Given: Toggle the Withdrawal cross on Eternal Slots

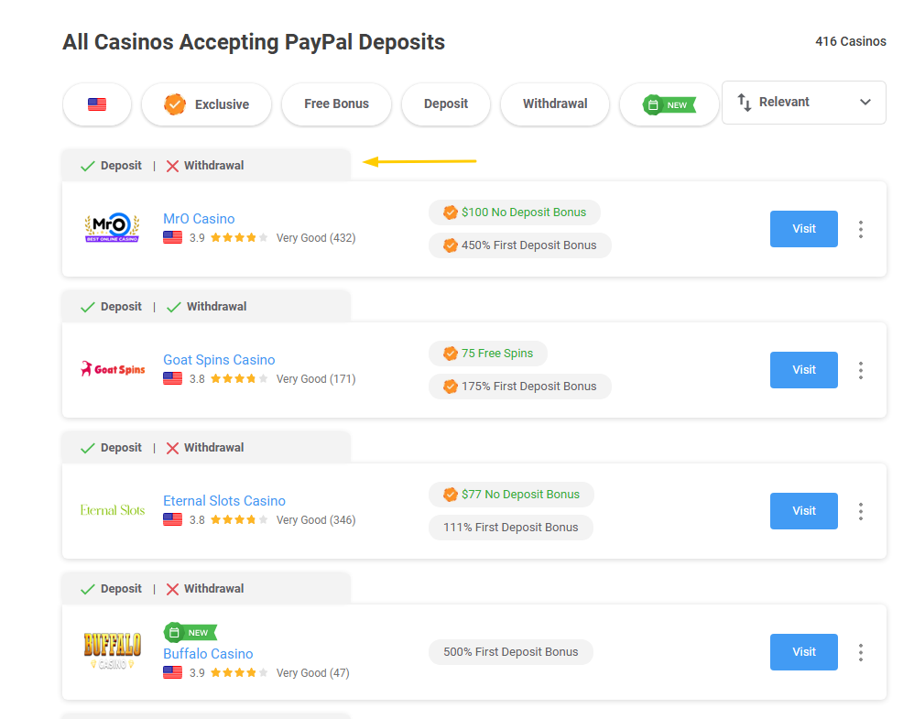Looking at the screenshot, I should pos(173,447).
